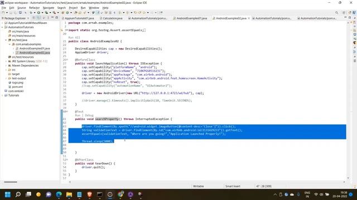357x200 pixels.
Task: Expand the test-output folder
Action: tap(6, 78)
